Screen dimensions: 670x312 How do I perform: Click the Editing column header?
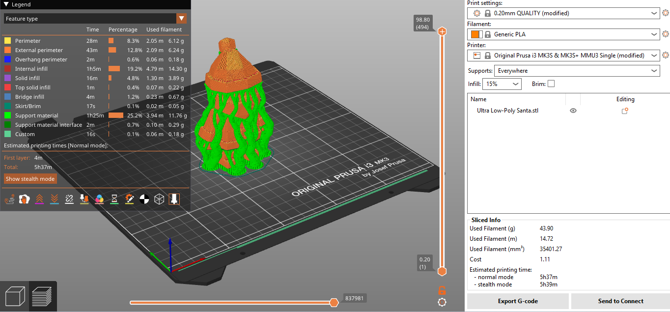click(625, 99)
